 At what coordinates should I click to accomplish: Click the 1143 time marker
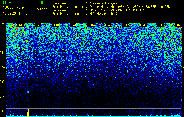pos(55,25)
